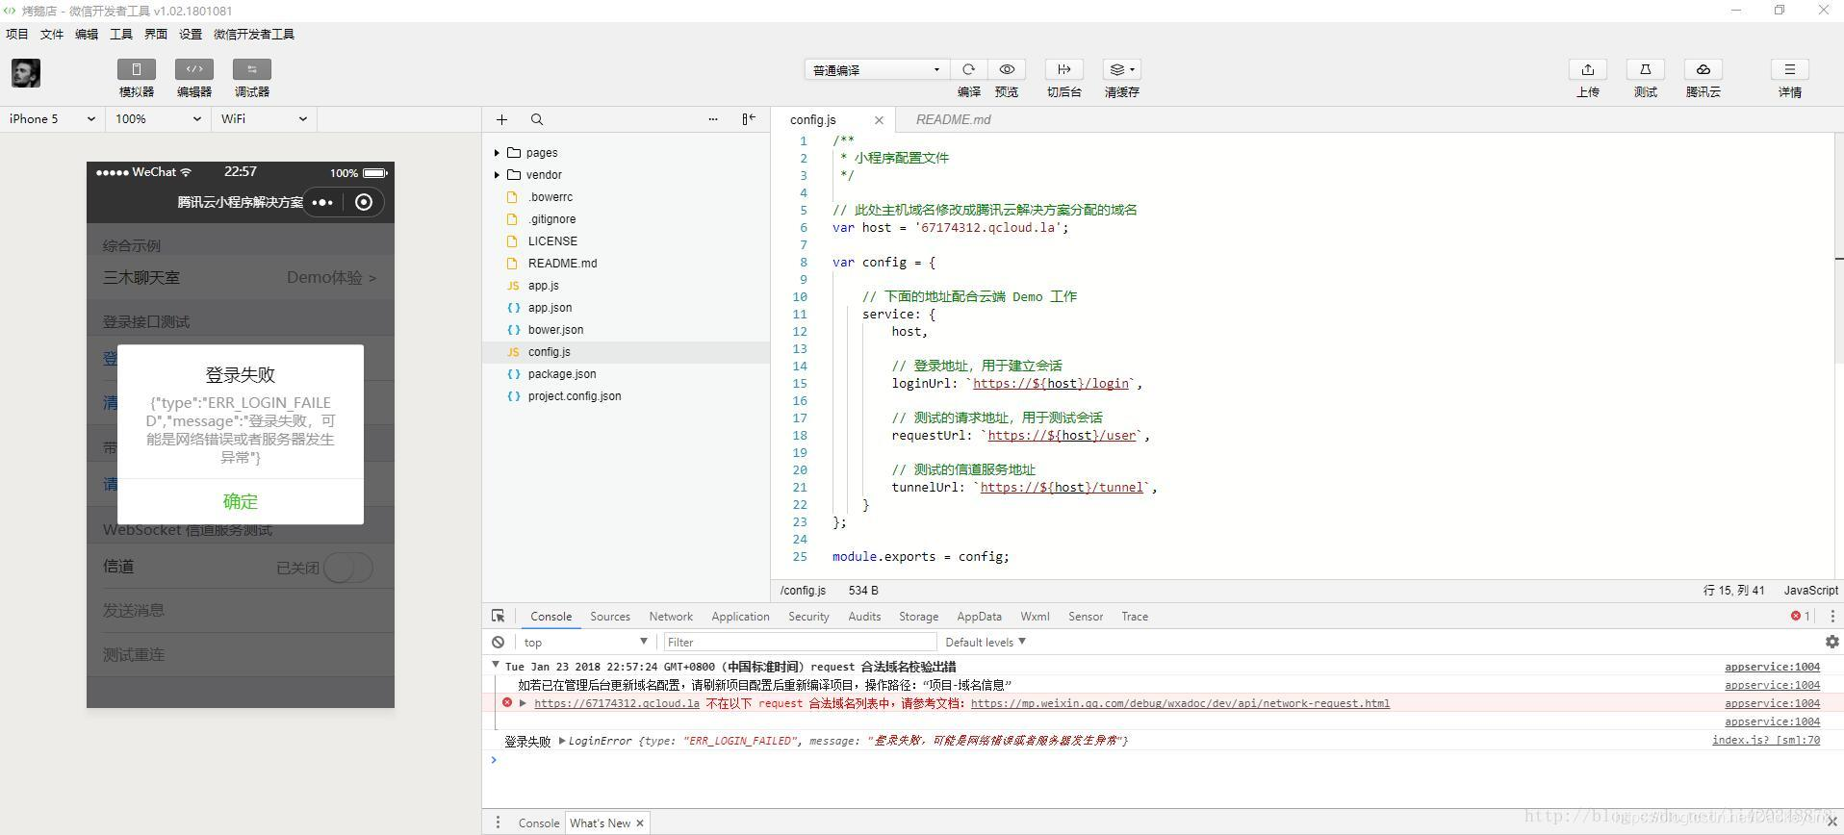Click the test flask icon
Screen dimensions: 1844x835
[1646, 69]
